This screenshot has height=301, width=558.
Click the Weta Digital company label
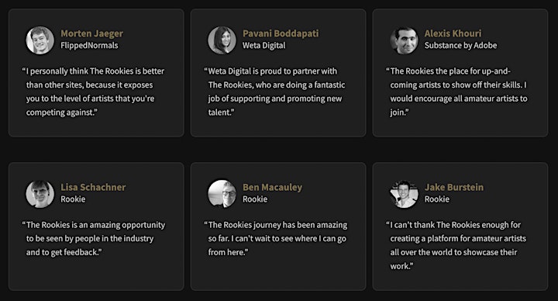[x=263, y=46]
